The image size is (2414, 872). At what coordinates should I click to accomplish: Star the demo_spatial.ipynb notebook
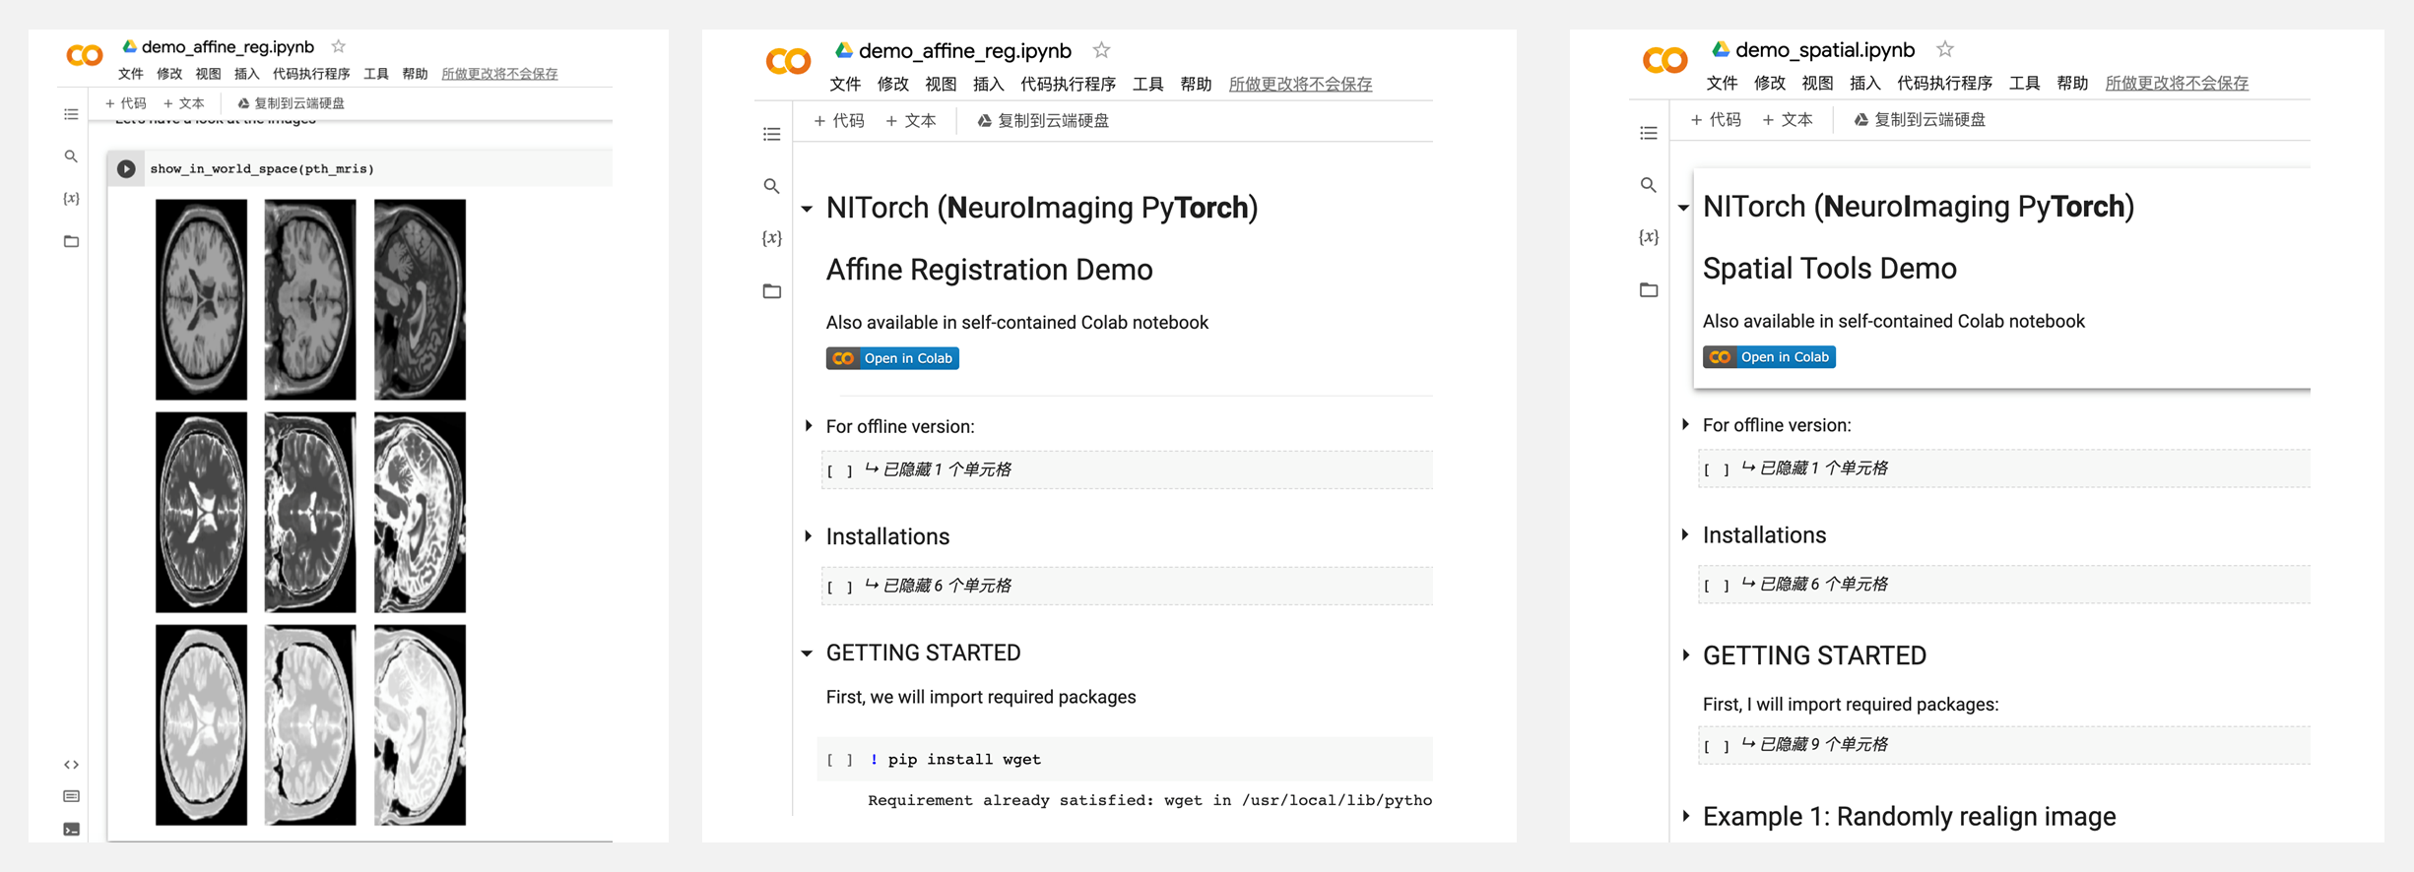1944,49
